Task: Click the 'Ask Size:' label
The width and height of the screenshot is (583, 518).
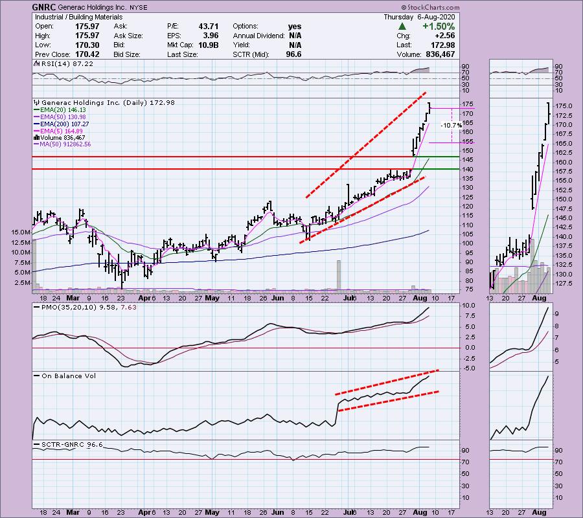Action: click(x=128, y=36)
